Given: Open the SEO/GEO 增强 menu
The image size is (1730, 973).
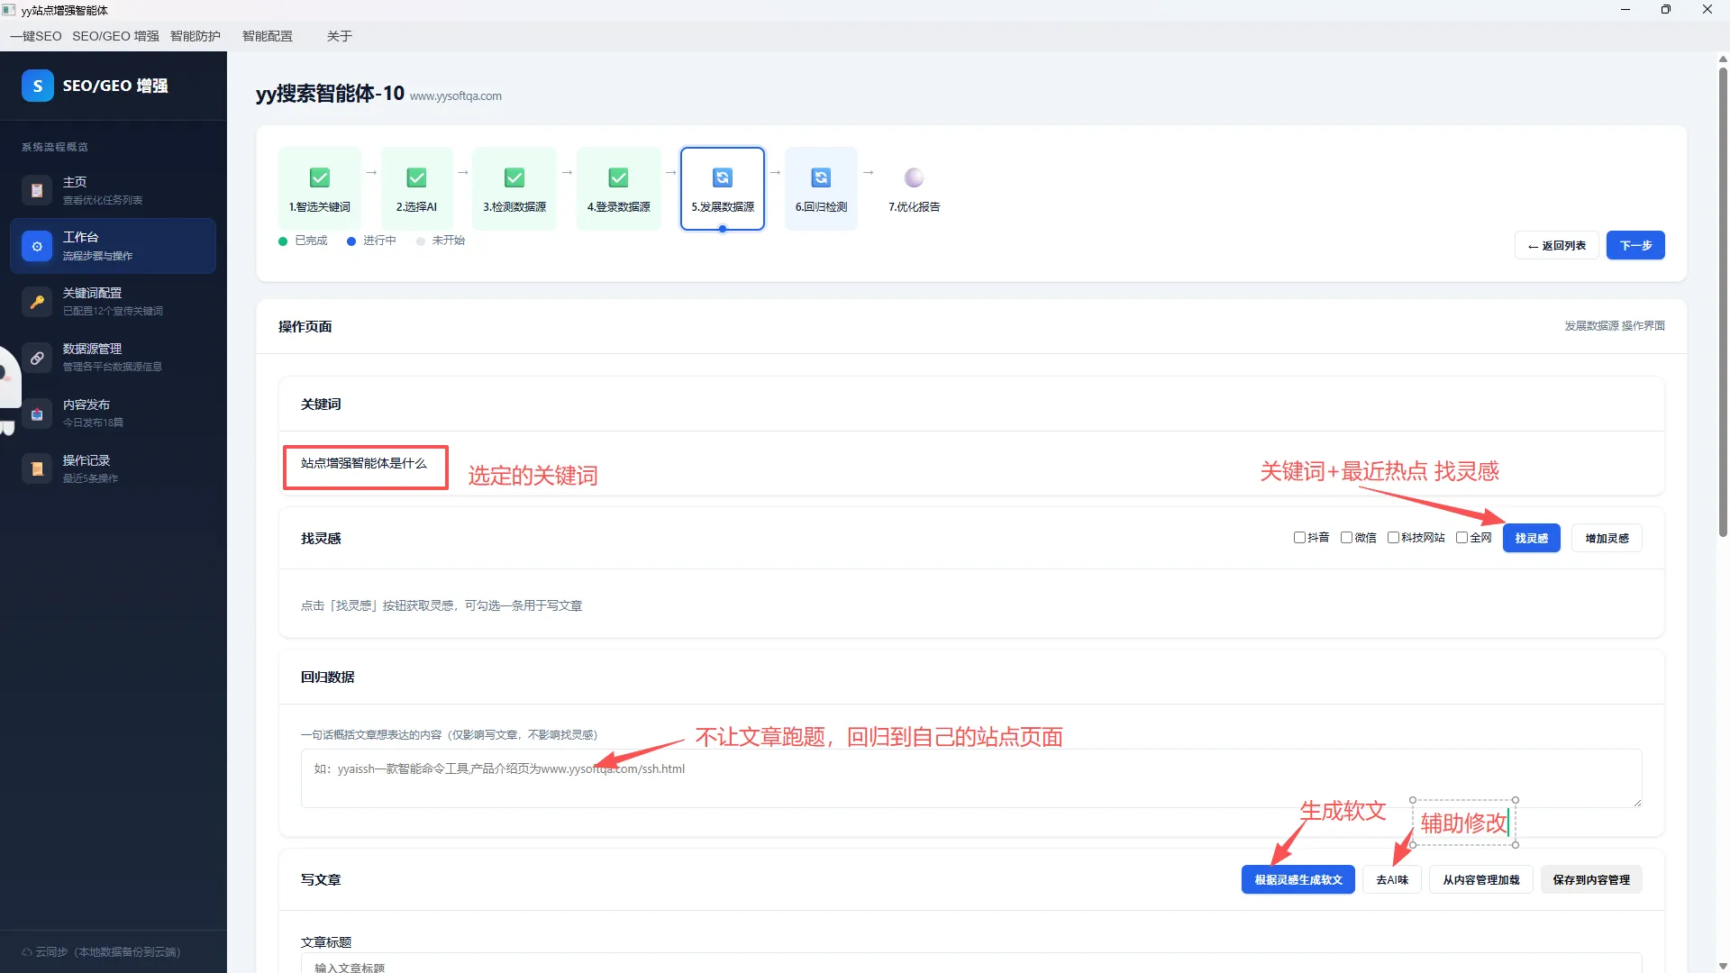Looking at the screenshot, I should (115, 36).
